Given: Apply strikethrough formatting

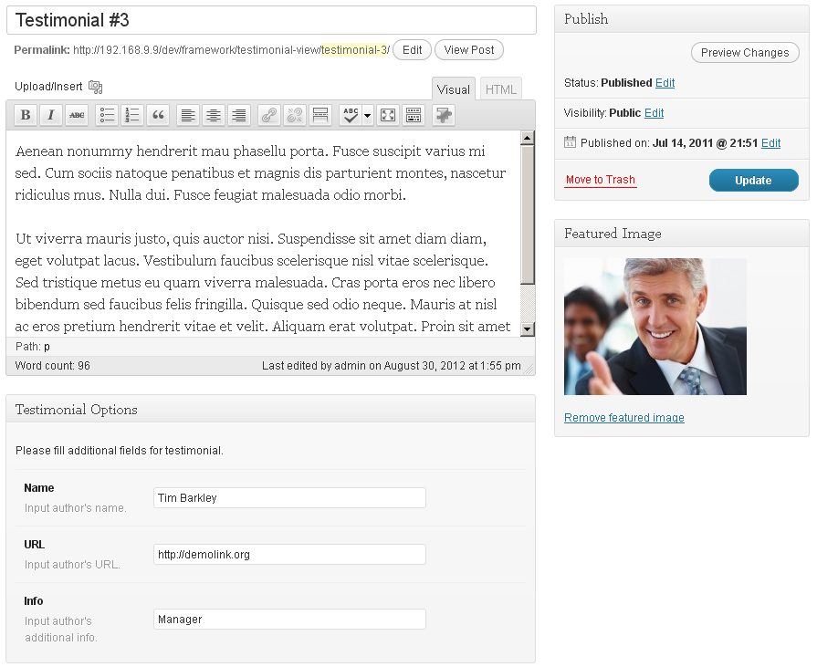Looking at the screenshot, I should [77, 115].
